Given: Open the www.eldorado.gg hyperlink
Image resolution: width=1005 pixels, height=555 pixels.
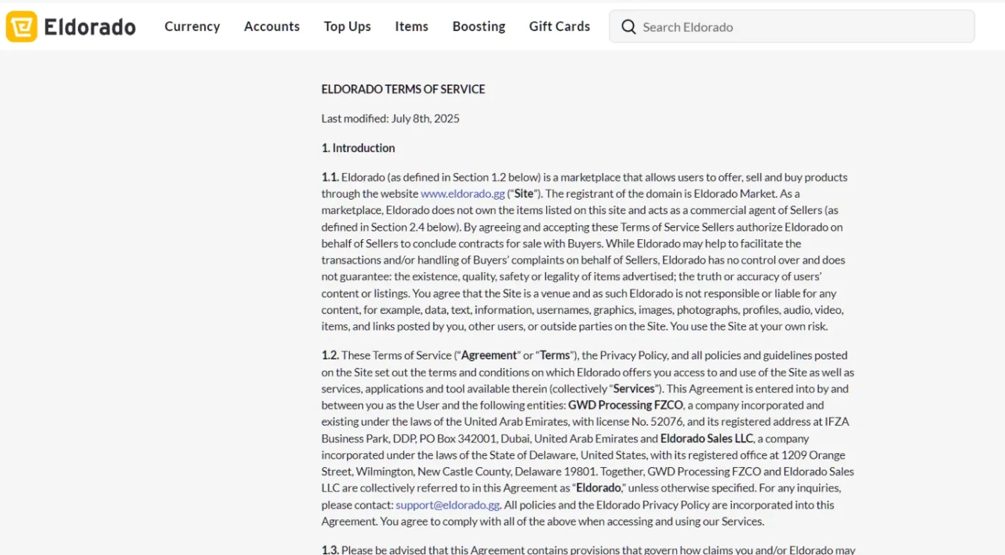Looking at the screenshot, I should (x=462, y=193).
